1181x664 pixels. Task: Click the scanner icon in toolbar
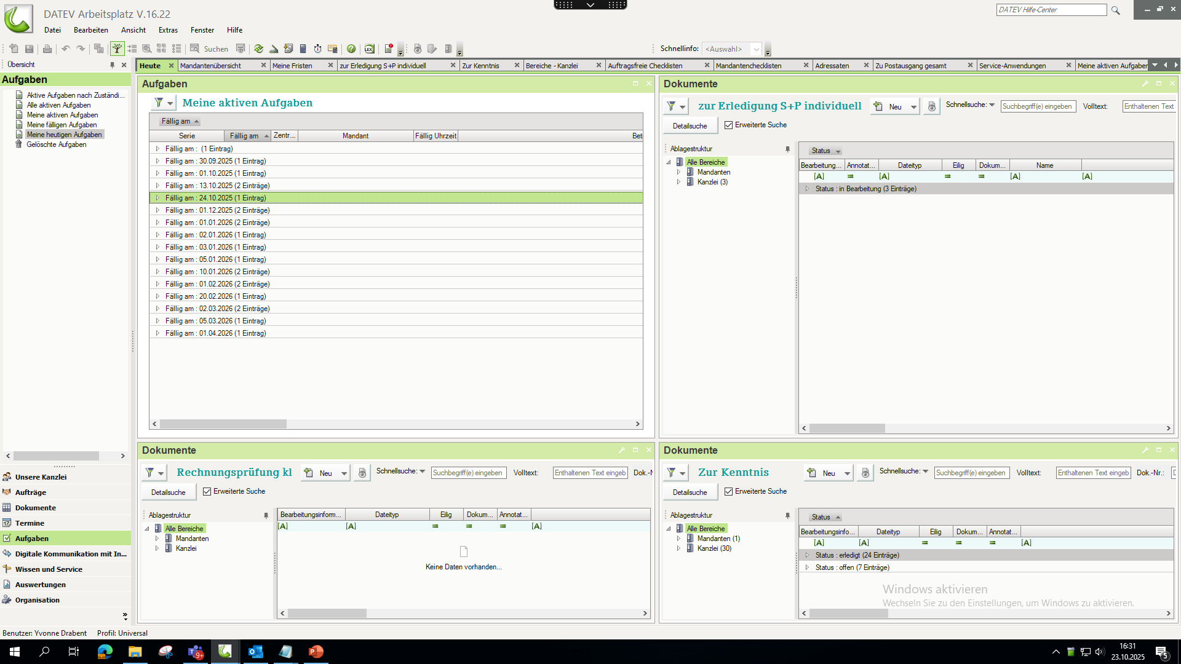pyautogui.click(x=274, y=49)
